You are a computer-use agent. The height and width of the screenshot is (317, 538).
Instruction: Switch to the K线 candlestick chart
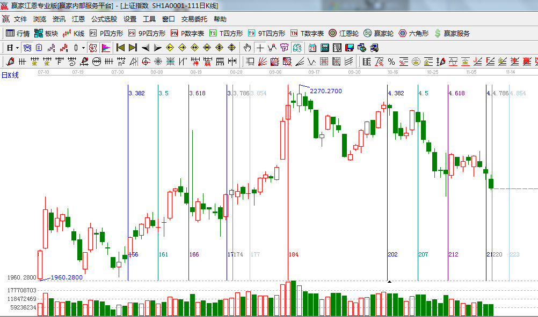74,33
